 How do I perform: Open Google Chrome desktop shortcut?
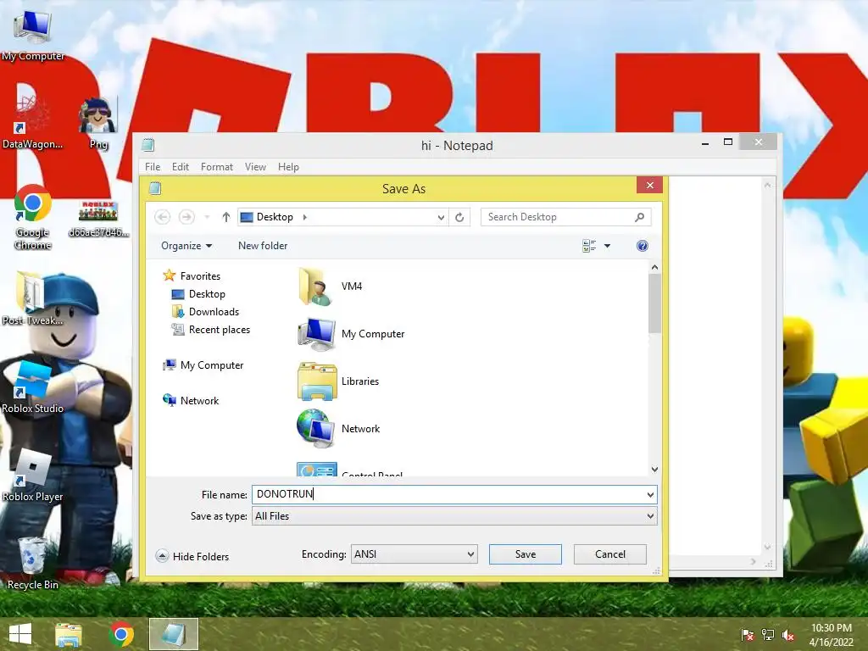pos(33,216)
